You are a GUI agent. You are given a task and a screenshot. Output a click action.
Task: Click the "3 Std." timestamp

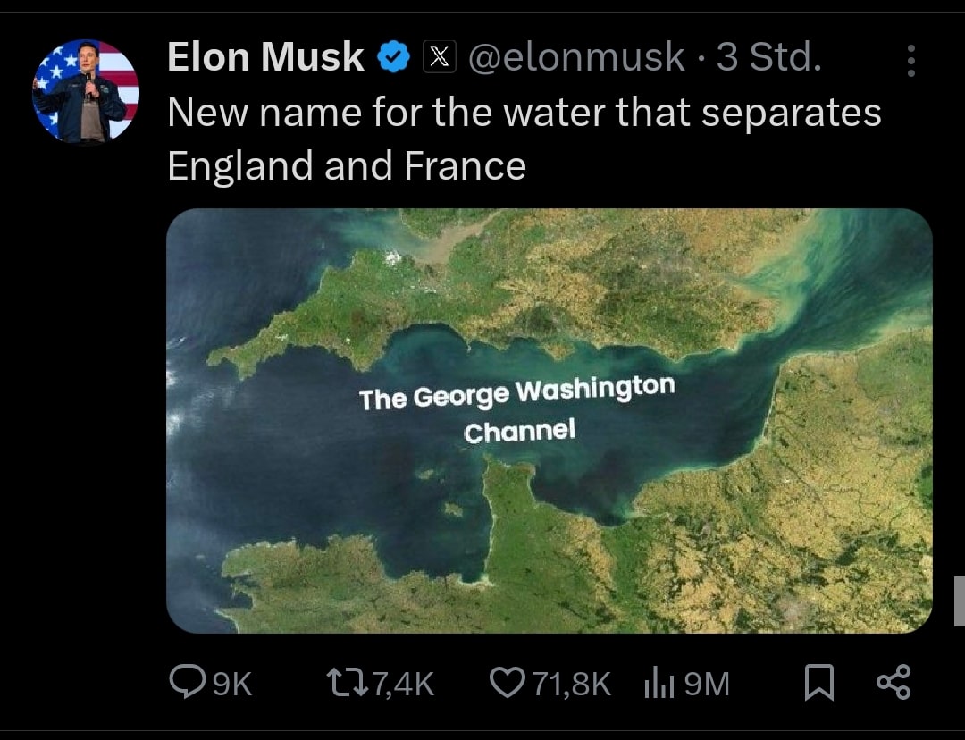pos(768,58)
